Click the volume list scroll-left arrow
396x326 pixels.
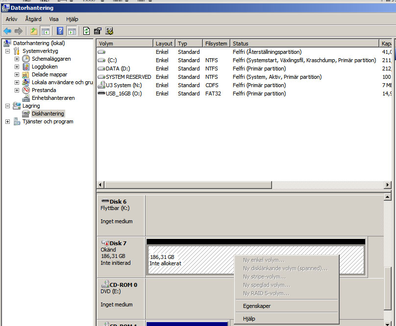pyautogui.click(x=100, y=185)
